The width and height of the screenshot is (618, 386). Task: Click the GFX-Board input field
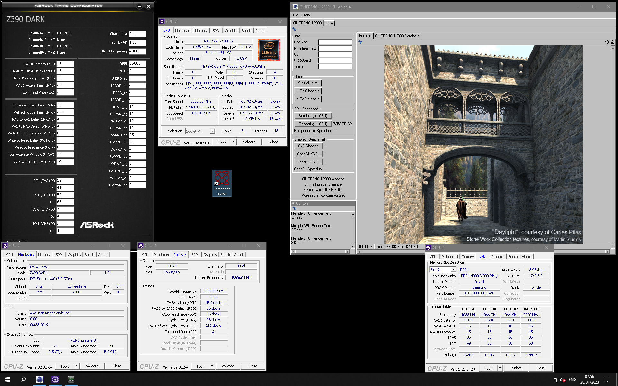[335, 60]
